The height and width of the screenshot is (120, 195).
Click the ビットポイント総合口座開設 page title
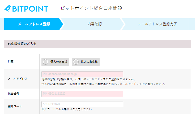click(92, 8)
